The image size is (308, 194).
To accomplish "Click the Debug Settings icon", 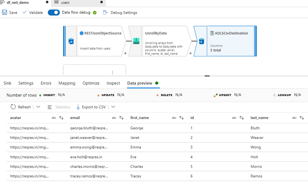I will tap(105, 13).
